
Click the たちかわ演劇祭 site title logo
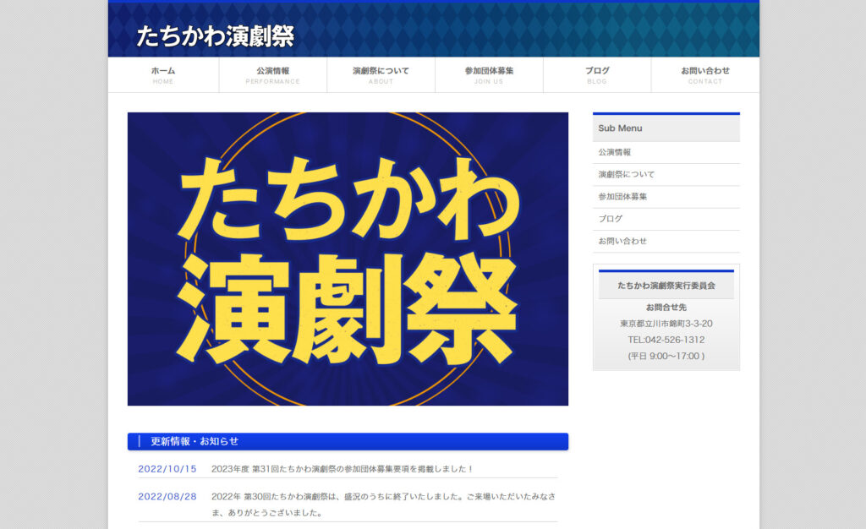(x=215, y=36)
